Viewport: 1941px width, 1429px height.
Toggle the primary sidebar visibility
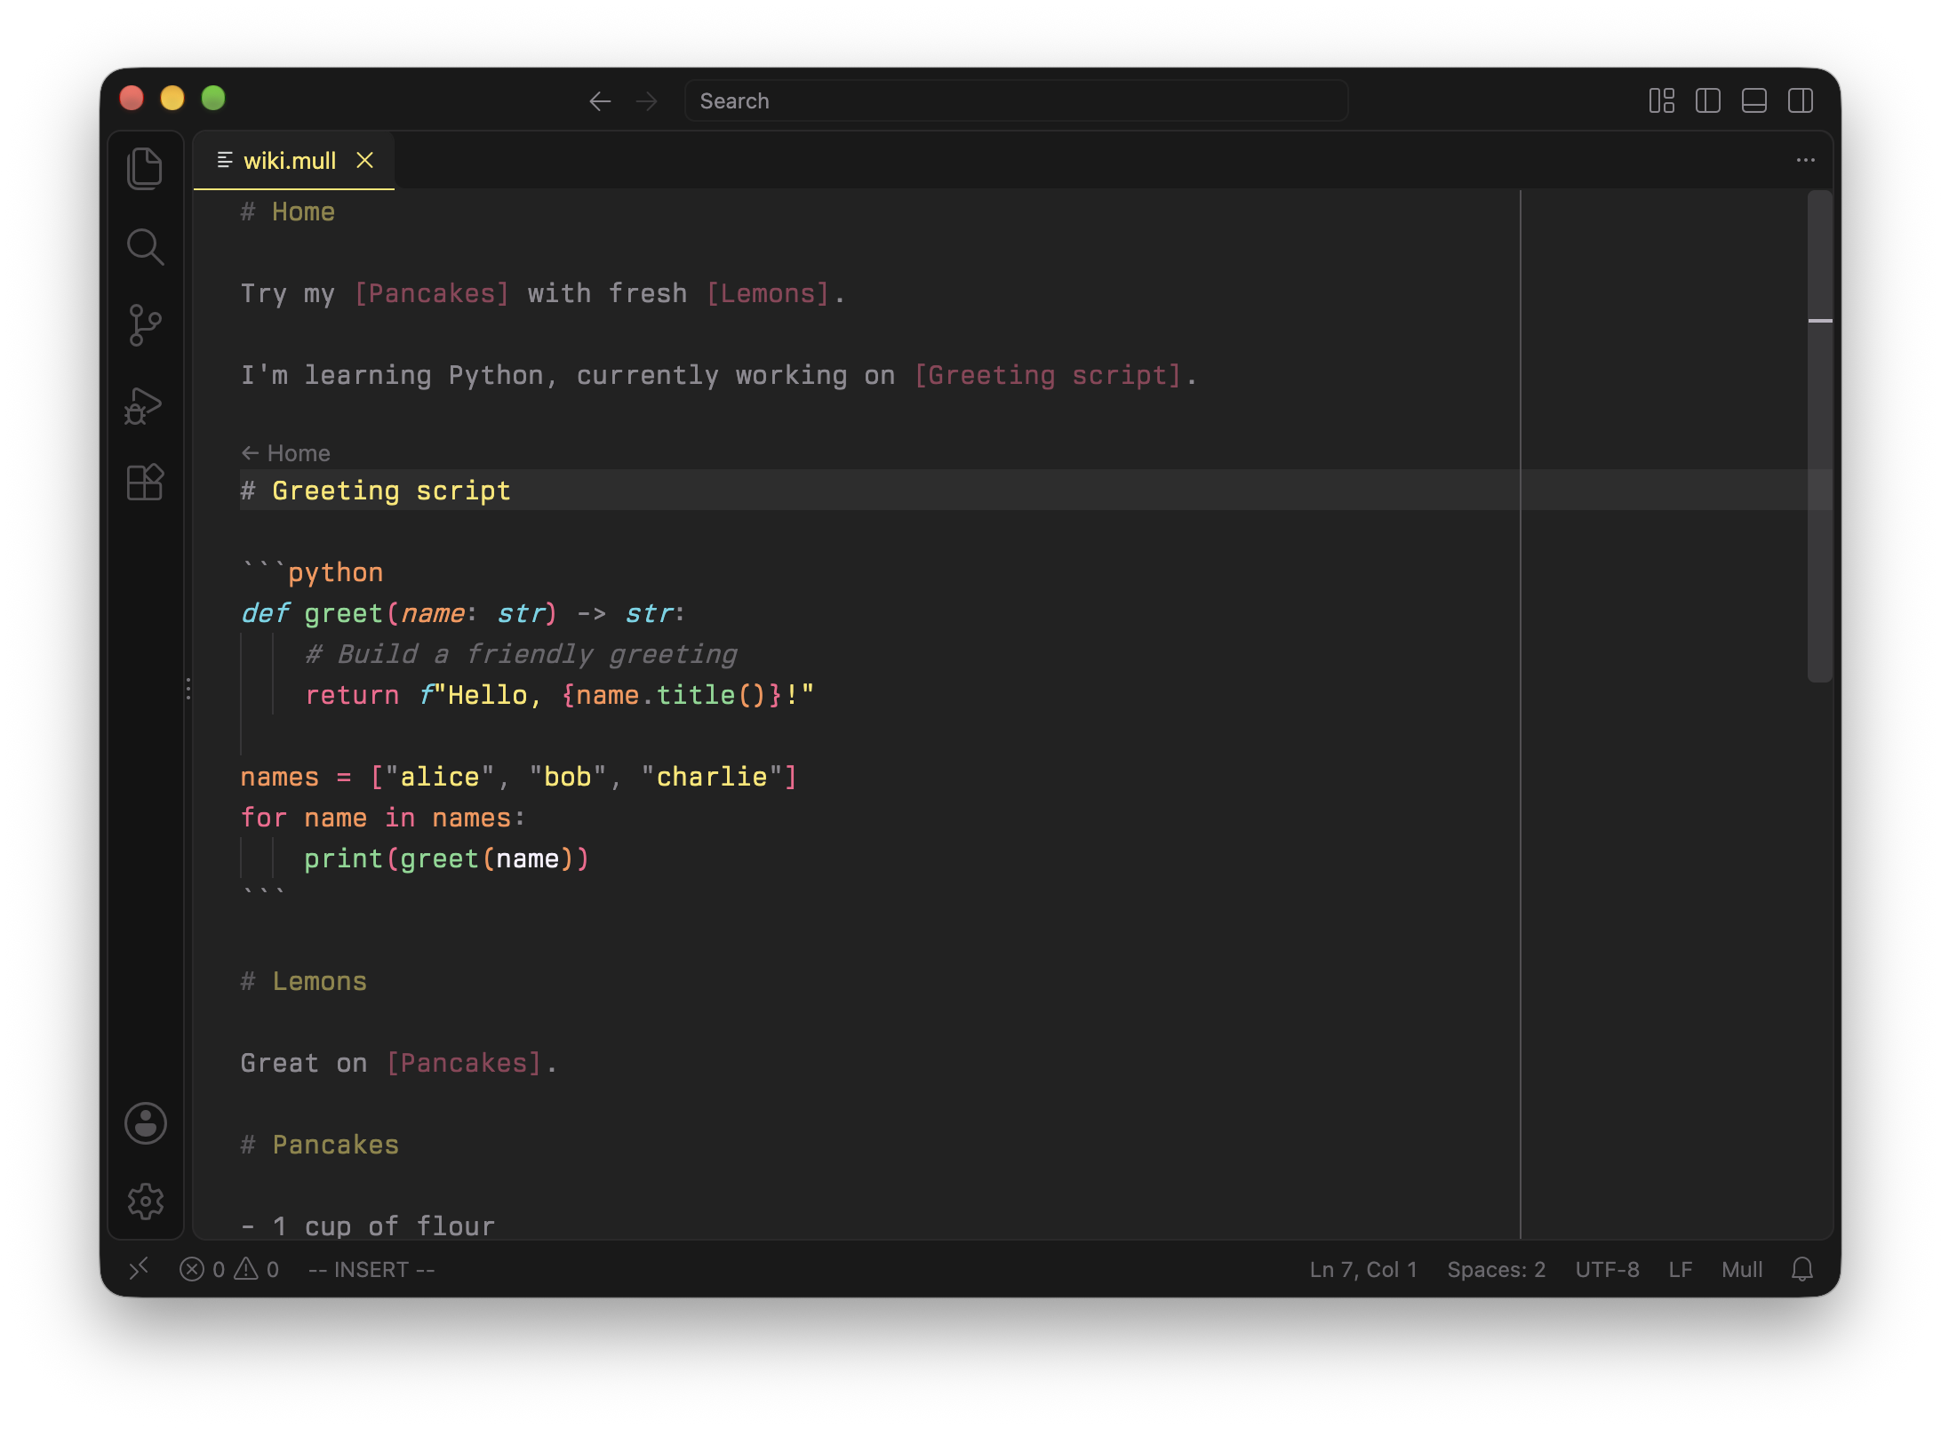pos(1708,100)
